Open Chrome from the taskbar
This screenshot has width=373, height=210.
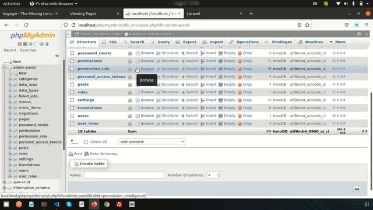(107, 204)
